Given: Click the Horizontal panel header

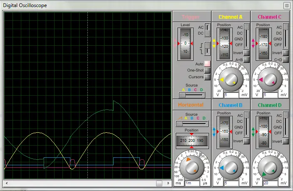Looking at the screenshot, I should tap(191, 105).
